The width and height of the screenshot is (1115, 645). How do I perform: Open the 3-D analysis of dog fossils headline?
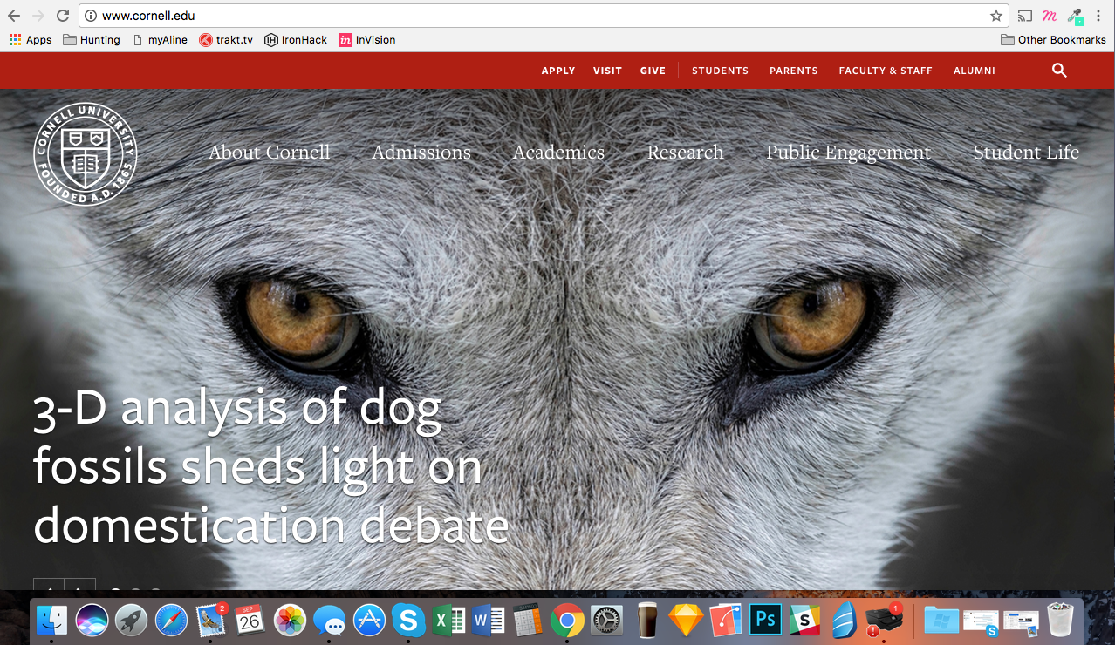point(270,467)
